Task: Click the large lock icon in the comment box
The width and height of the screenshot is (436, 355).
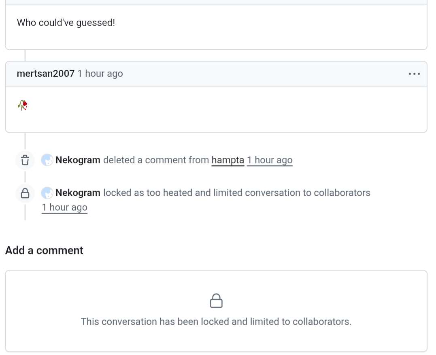Action: tap(216, 301)
